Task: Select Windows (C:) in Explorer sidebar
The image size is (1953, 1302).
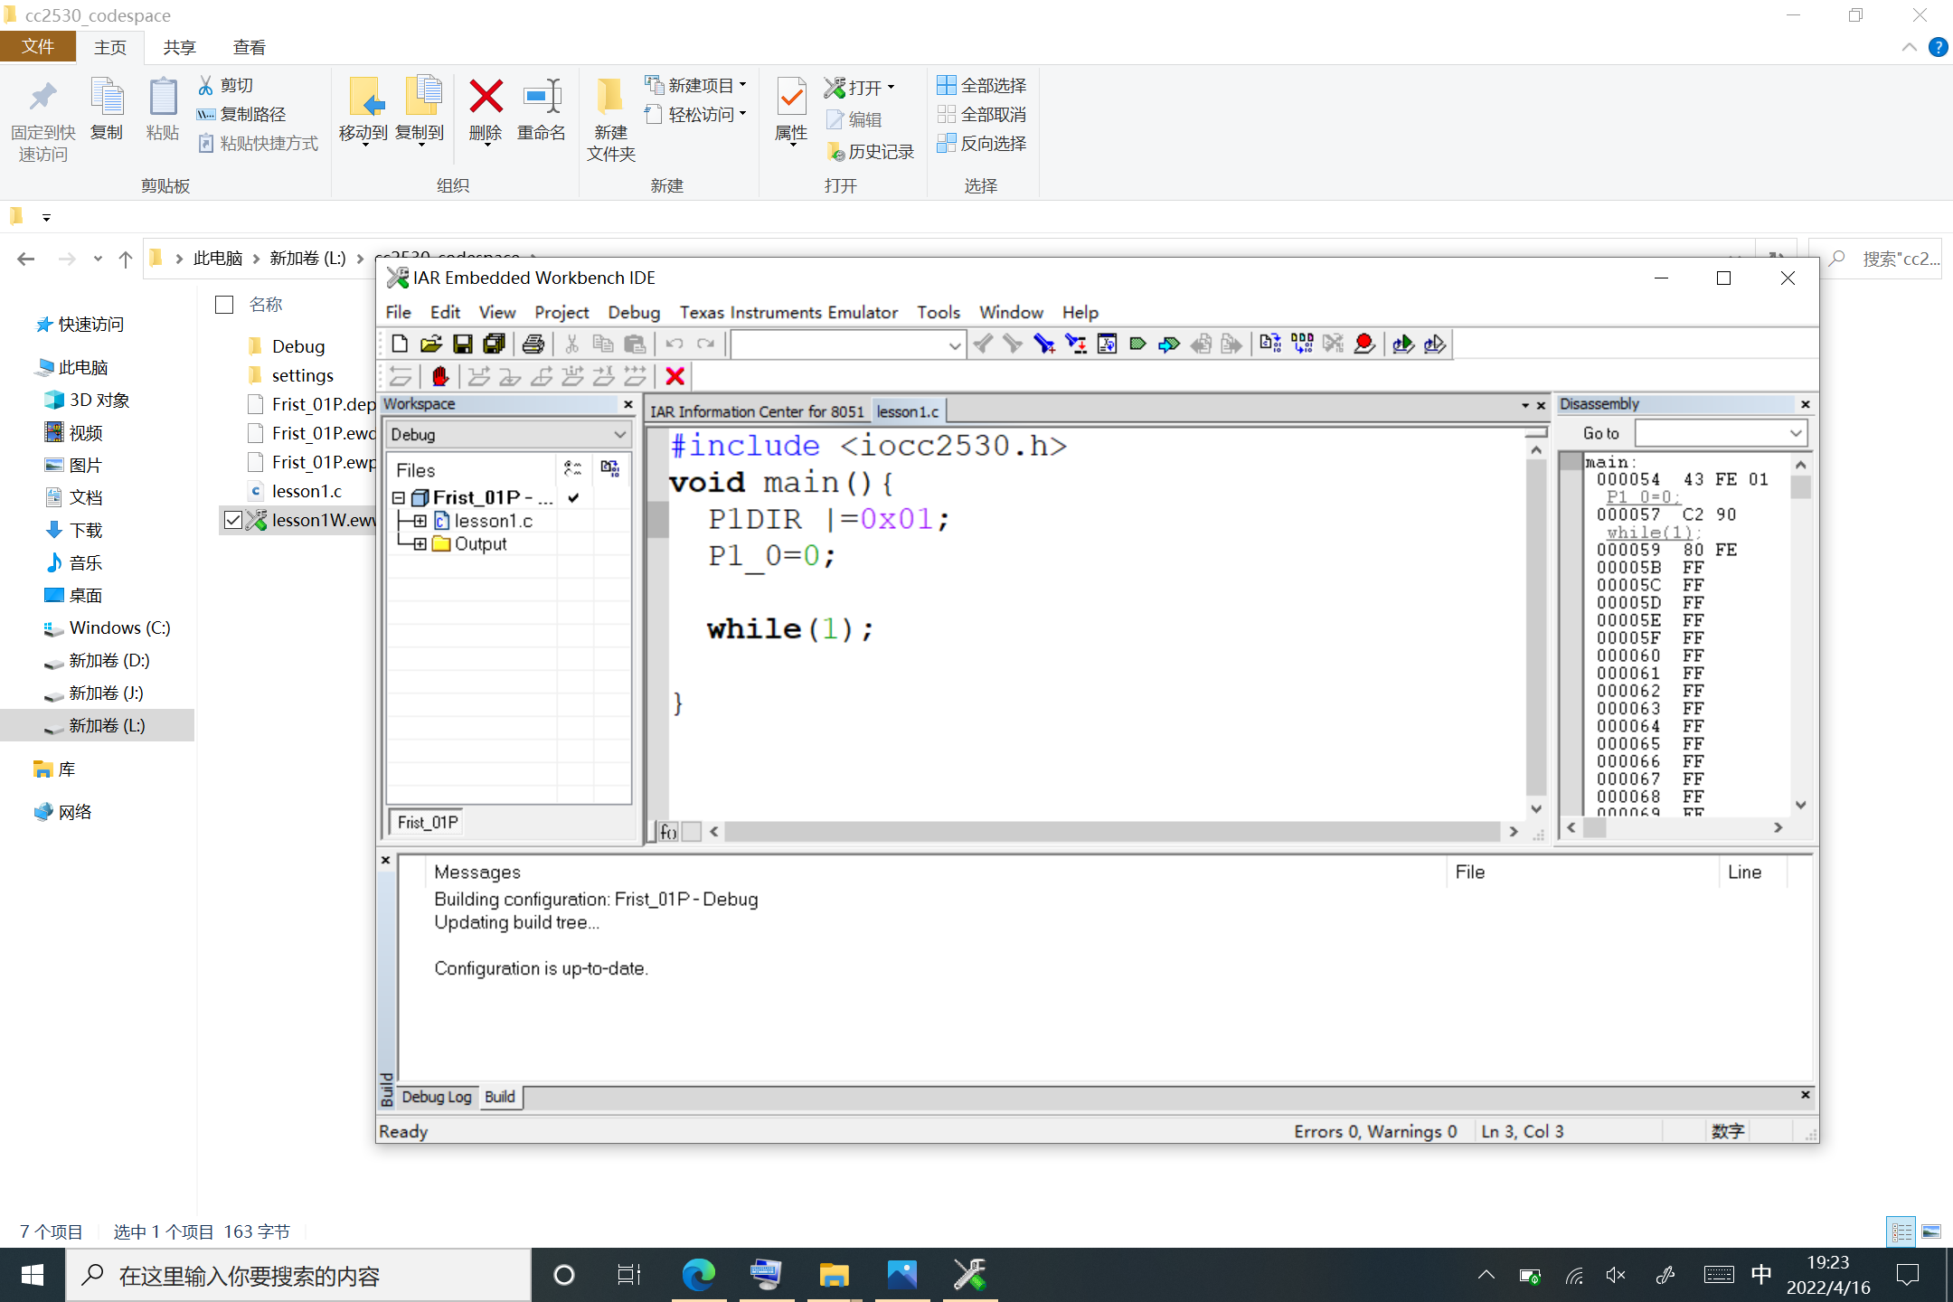Action: pyautogui.click(x=119, y=627)
